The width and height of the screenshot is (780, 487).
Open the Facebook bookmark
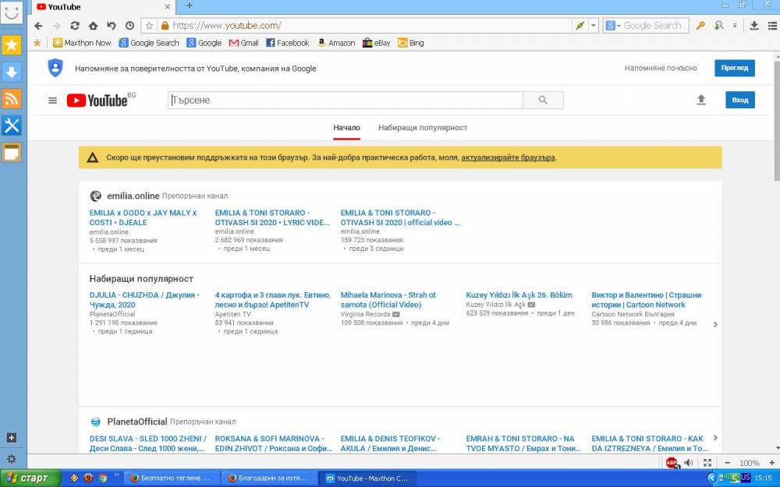pos(288,43)
